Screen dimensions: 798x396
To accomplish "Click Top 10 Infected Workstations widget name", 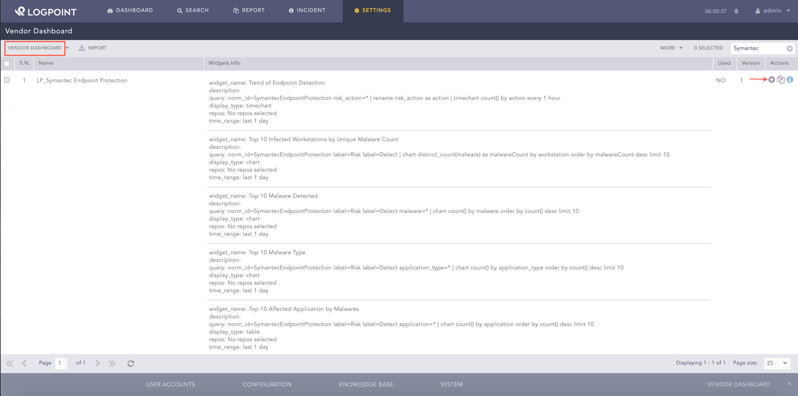I will pyautogui.click(x=323, y=139).
